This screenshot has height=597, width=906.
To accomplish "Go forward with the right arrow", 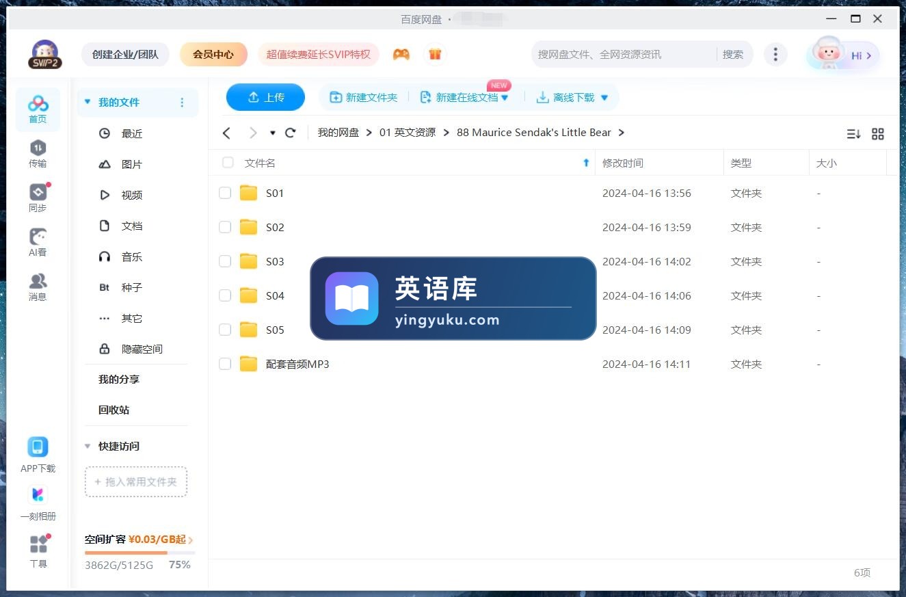I will click(x=253, y=133).
